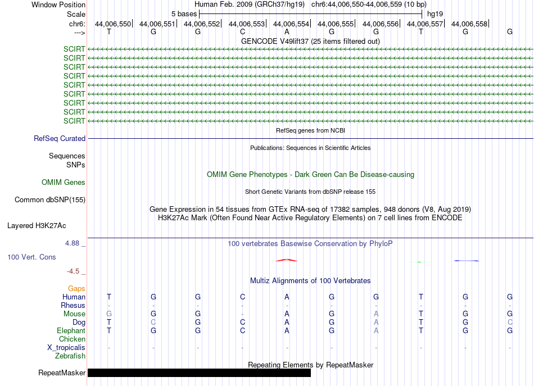Click the RefSeq Curated horizontal gene line
This screenshot has width=534, height=386.
[310, 139]
